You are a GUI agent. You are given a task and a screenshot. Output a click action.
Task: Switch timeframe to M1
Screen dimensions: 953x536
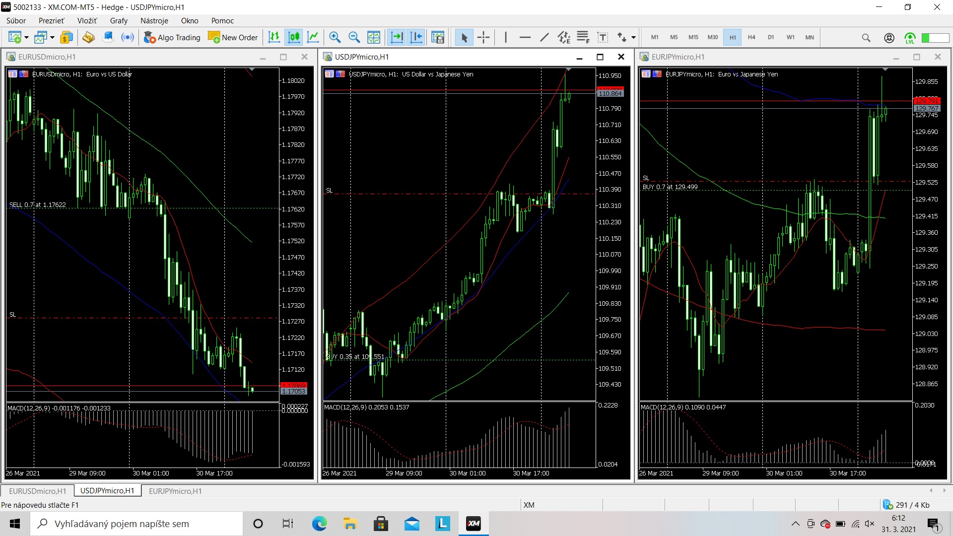click(655, 37)
